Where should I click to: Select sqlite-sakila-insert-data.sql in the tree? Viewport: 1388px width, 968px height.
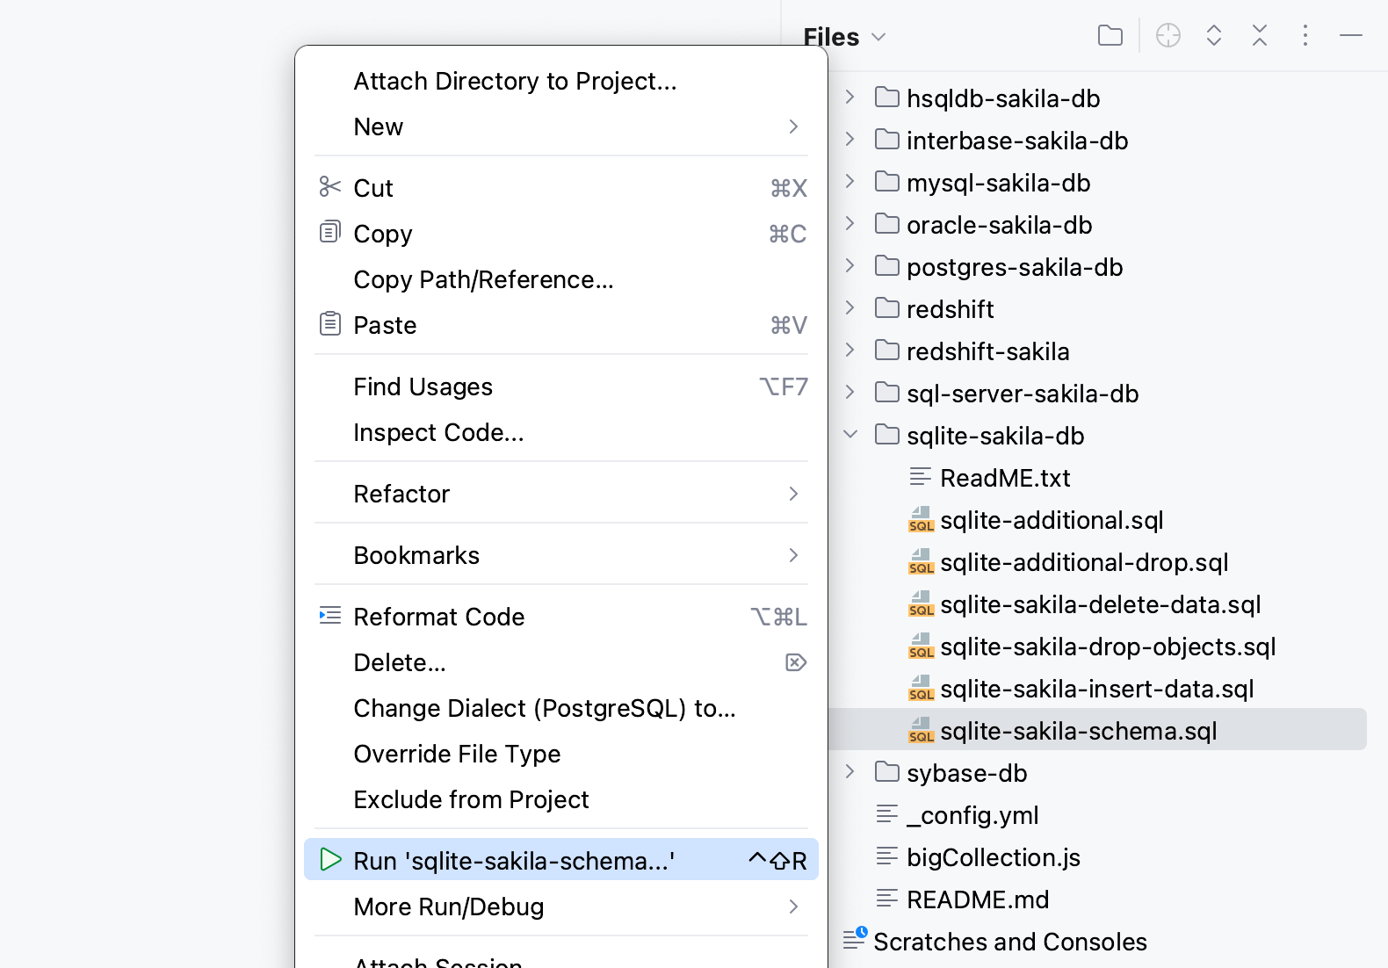click(1096, 689)
